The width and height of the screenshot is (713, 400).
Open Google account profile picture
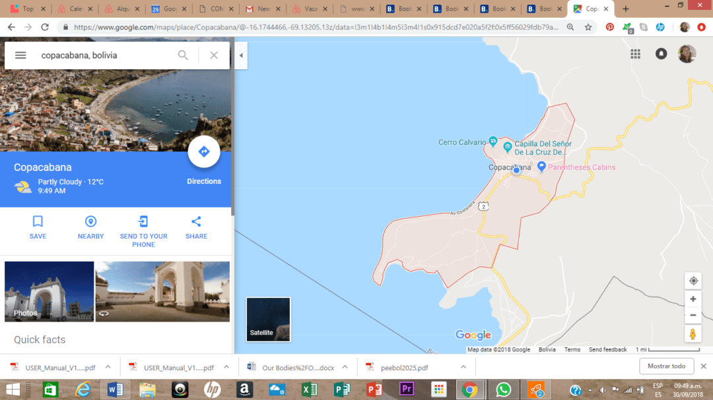click(x=687, y=54)
